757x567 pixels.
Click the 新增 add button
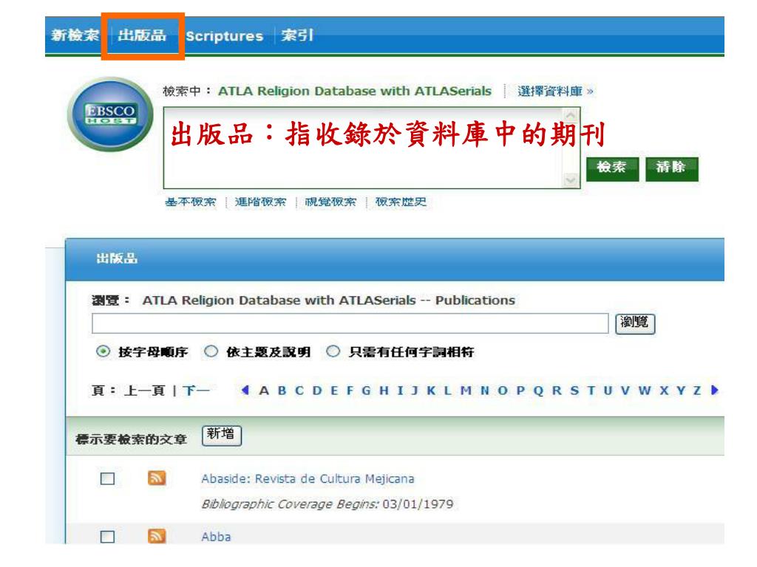(x=222, y=436)
